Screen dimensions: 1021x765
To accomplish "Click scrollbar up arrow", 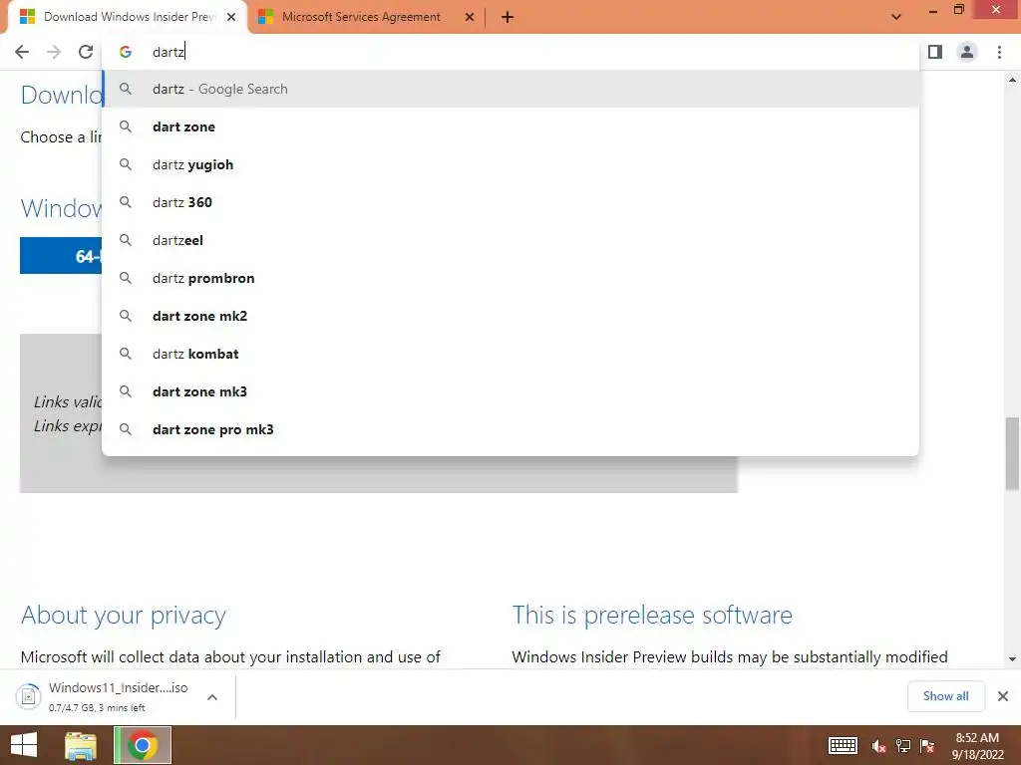I will [1012, 80].
